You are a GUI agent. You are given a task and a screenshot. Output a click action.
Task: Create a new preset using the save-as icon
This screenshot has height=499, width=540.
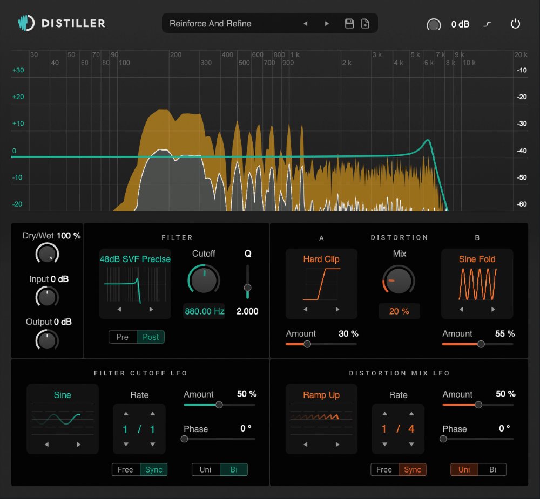(365, 23)
